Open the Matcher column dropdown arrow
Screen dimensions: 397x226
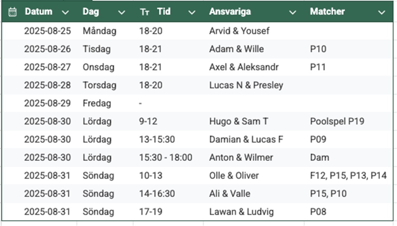tap(382, 13)
